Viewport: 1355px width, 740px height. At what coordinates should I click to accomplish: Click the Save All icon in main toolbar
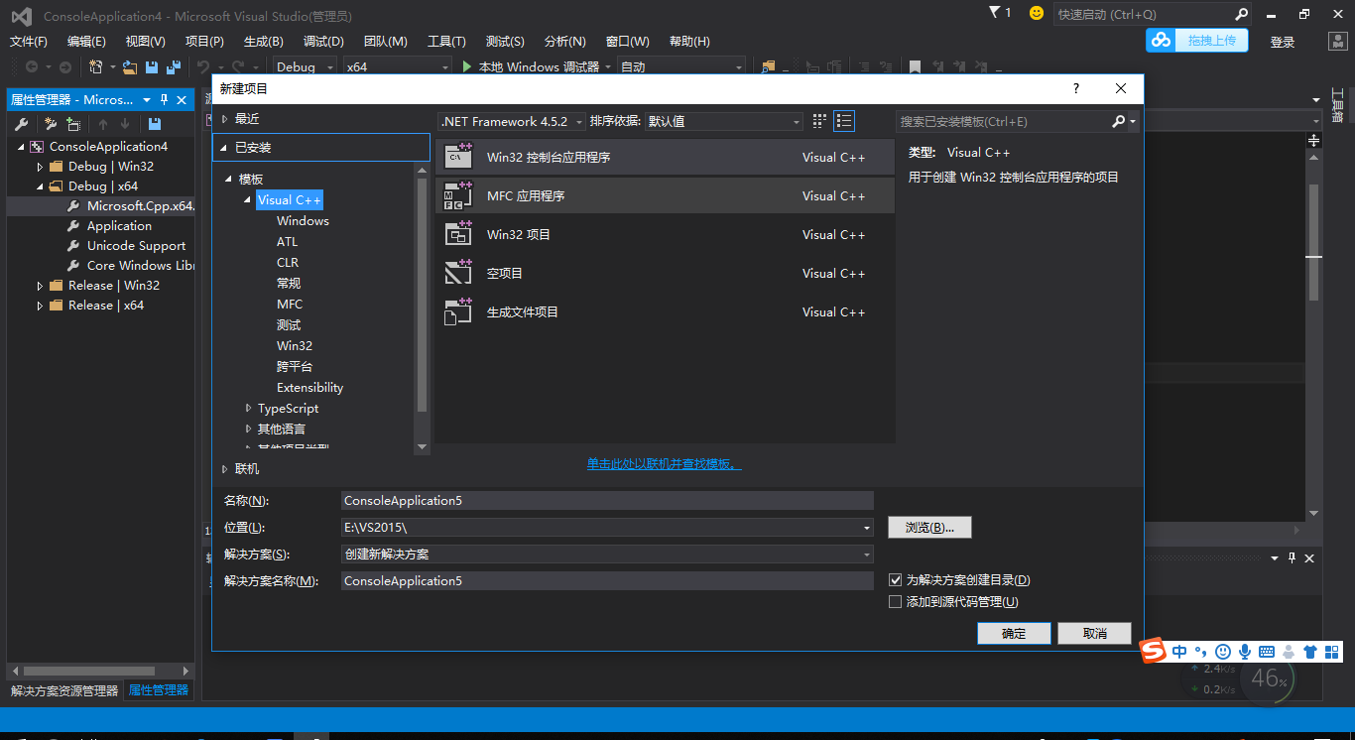coord(174,66)
